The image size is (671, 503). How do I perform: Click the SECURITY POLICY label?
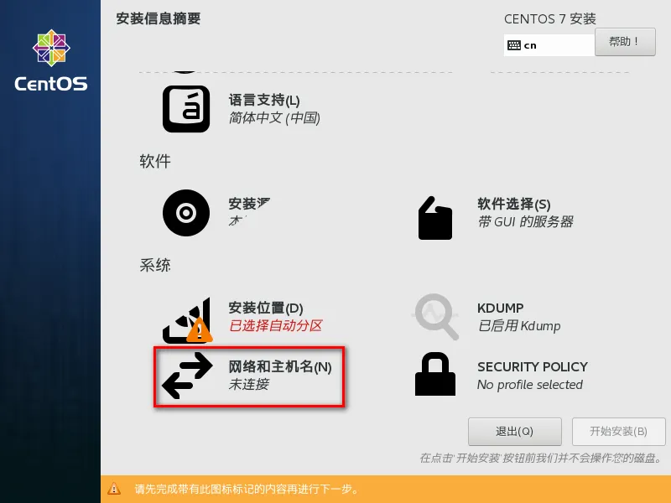coord(533,367)
